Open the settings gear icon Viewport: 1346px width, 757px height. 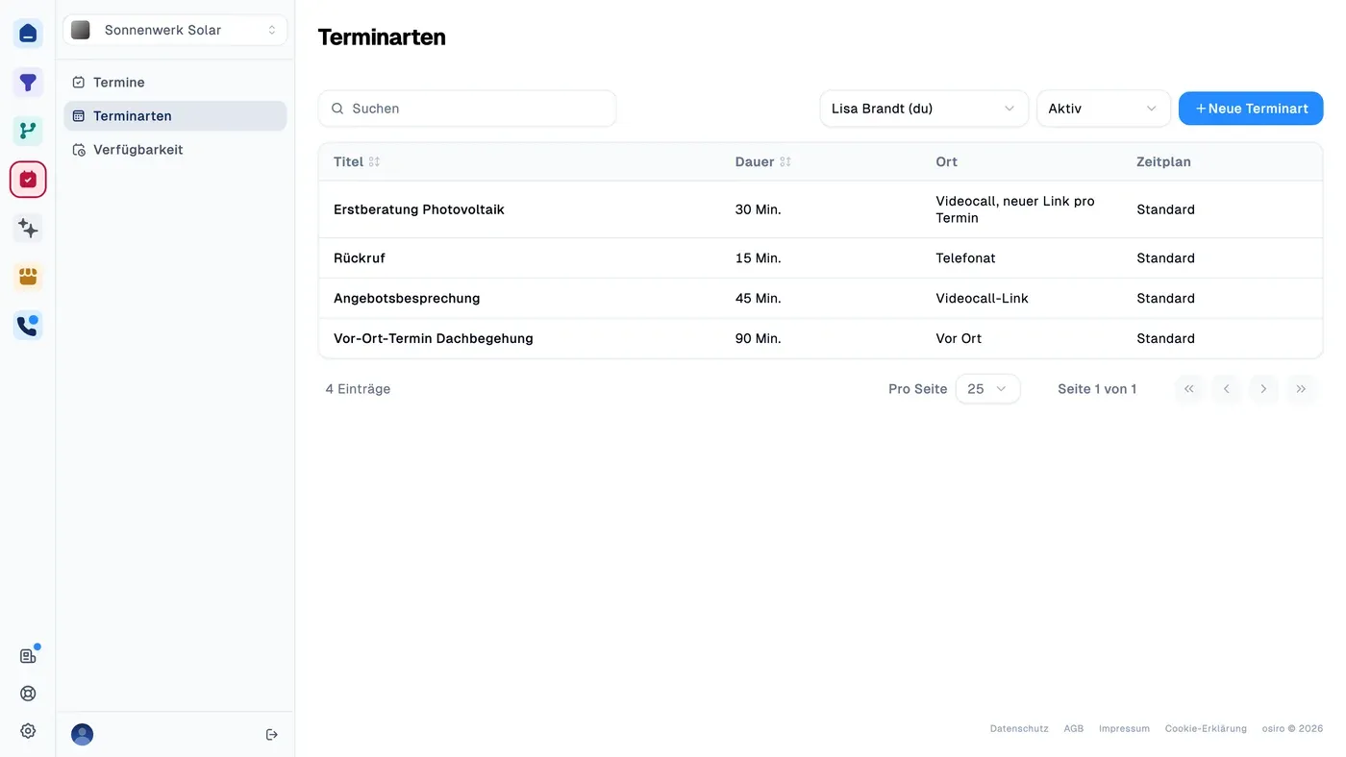point(28,731)
